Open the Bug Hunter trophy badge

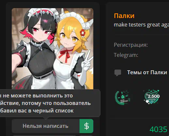123,97
